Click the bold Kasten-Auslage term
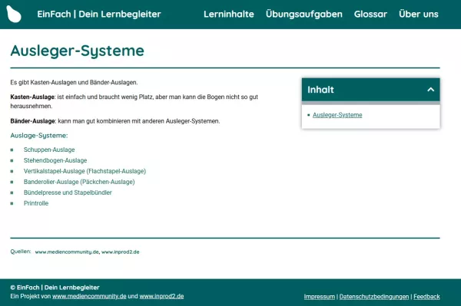Image resolution: width=461 pixels, height=306 pixels. point(32,97)
